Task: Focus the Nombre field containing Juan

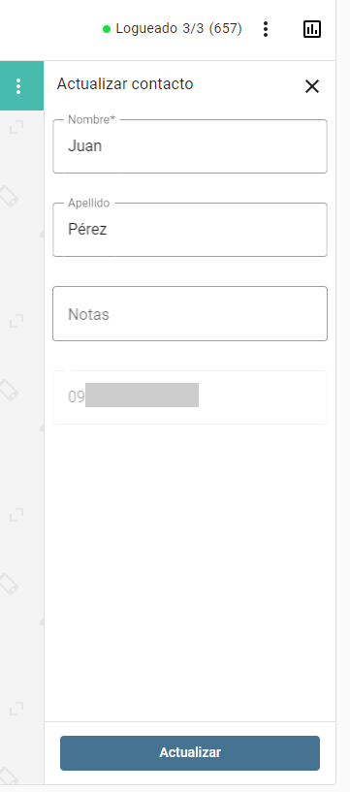Action: pyautogui.click(x=190, y=146)
